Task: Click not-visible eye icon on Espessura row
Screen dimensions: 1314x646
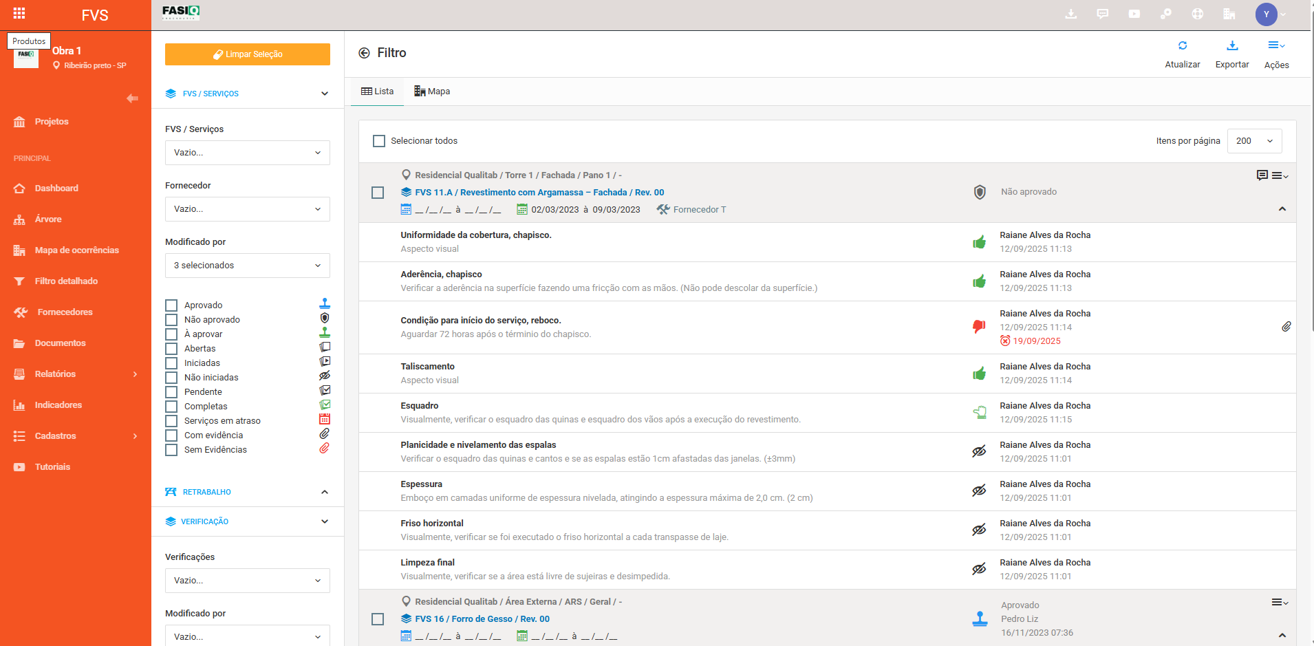Action: point(979,491)
